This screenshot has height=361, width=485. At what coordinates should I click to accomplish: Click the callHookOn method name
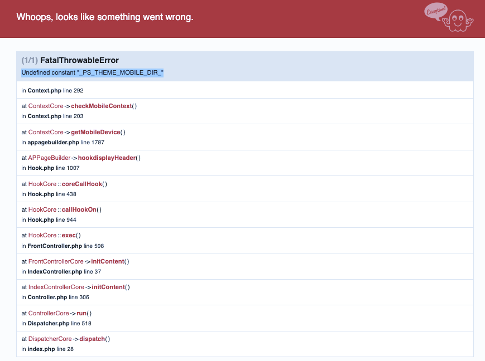(x=79, y=209)
